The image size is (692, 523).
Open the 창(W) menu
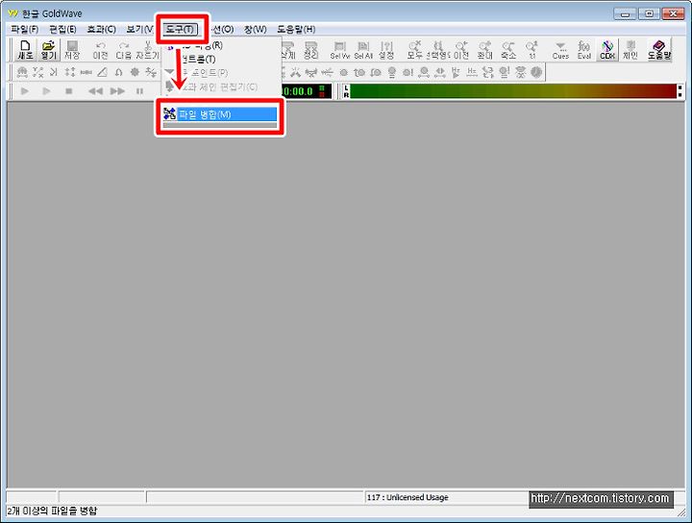(x=255, y=29)
